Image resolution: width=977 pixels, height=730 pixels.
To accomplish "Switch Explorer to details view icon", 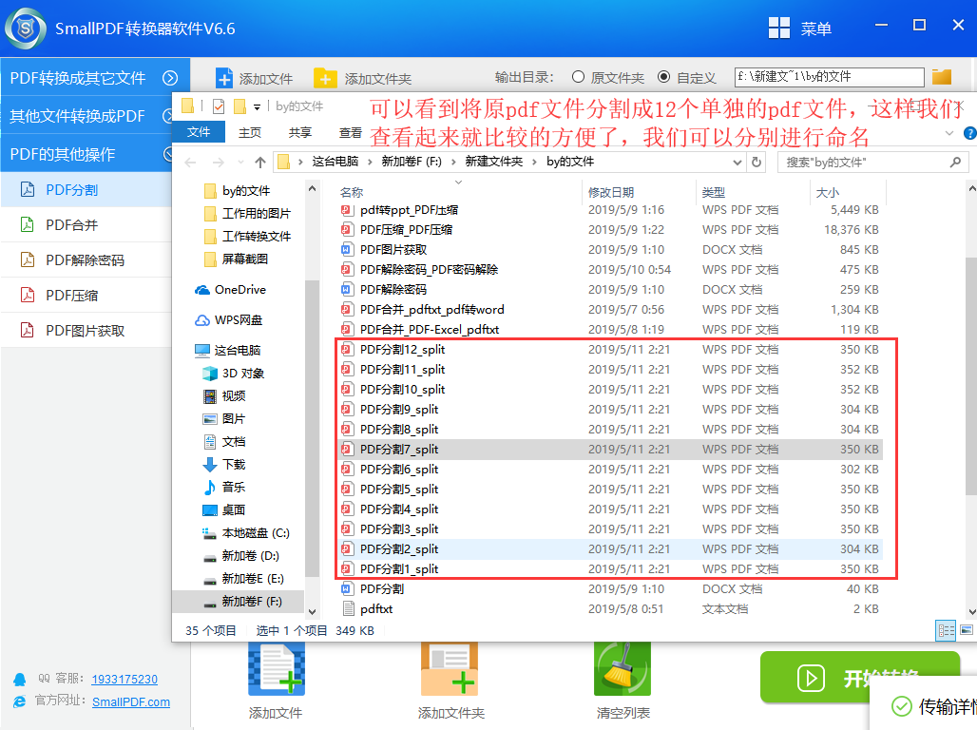I will pyautogui.click(x=946, y=630).
